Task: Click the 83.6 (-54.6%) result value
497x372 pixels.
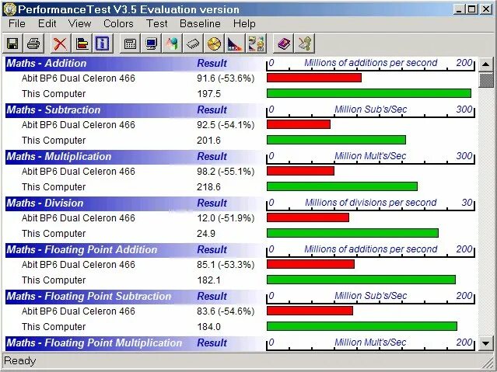Action: point(226,311)
